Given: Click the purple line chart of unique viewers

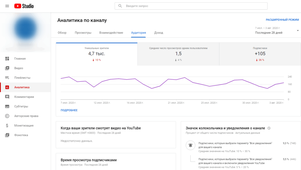Looking at the screenshot, I should click(x=172, y=83).
